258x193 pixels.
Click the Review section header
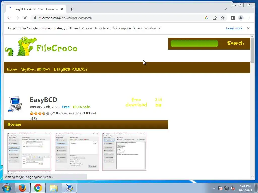[x=86, y=125]
